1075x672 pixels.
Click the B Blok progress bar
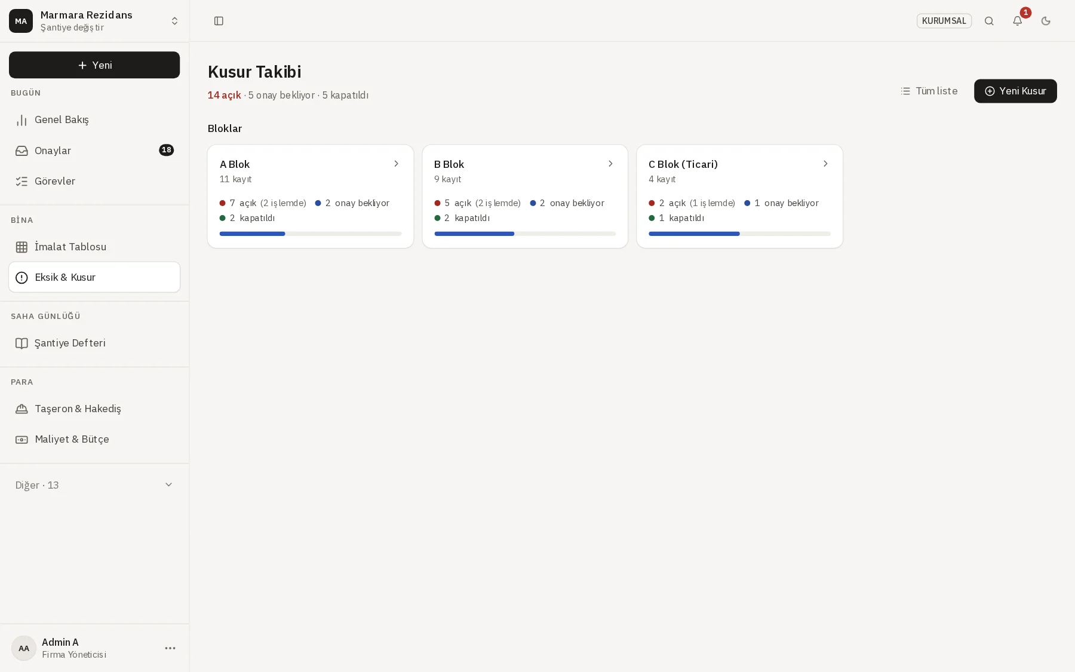525,234
